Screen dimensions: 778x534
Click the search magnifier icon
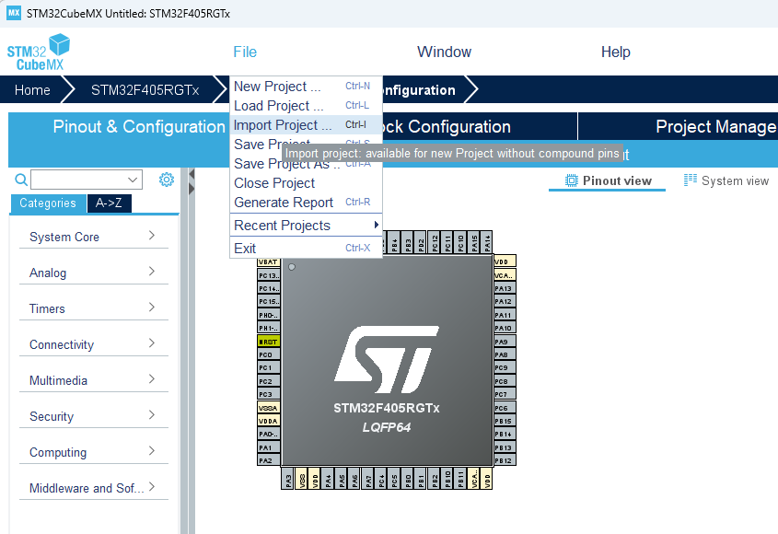[x=21, y=180]
